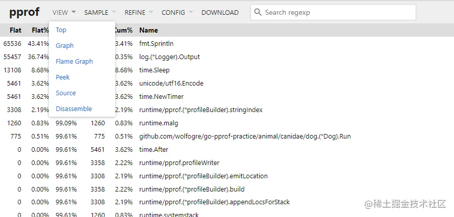Open the VIEW dropdown menu
The height and width of the screenshot is (217, 454).
[64, 12]
